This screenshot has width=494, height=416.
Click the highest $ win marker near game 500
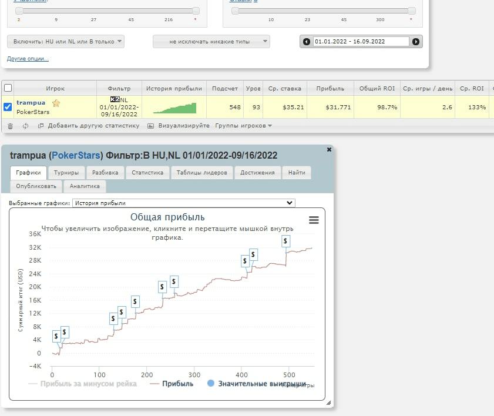285,241
